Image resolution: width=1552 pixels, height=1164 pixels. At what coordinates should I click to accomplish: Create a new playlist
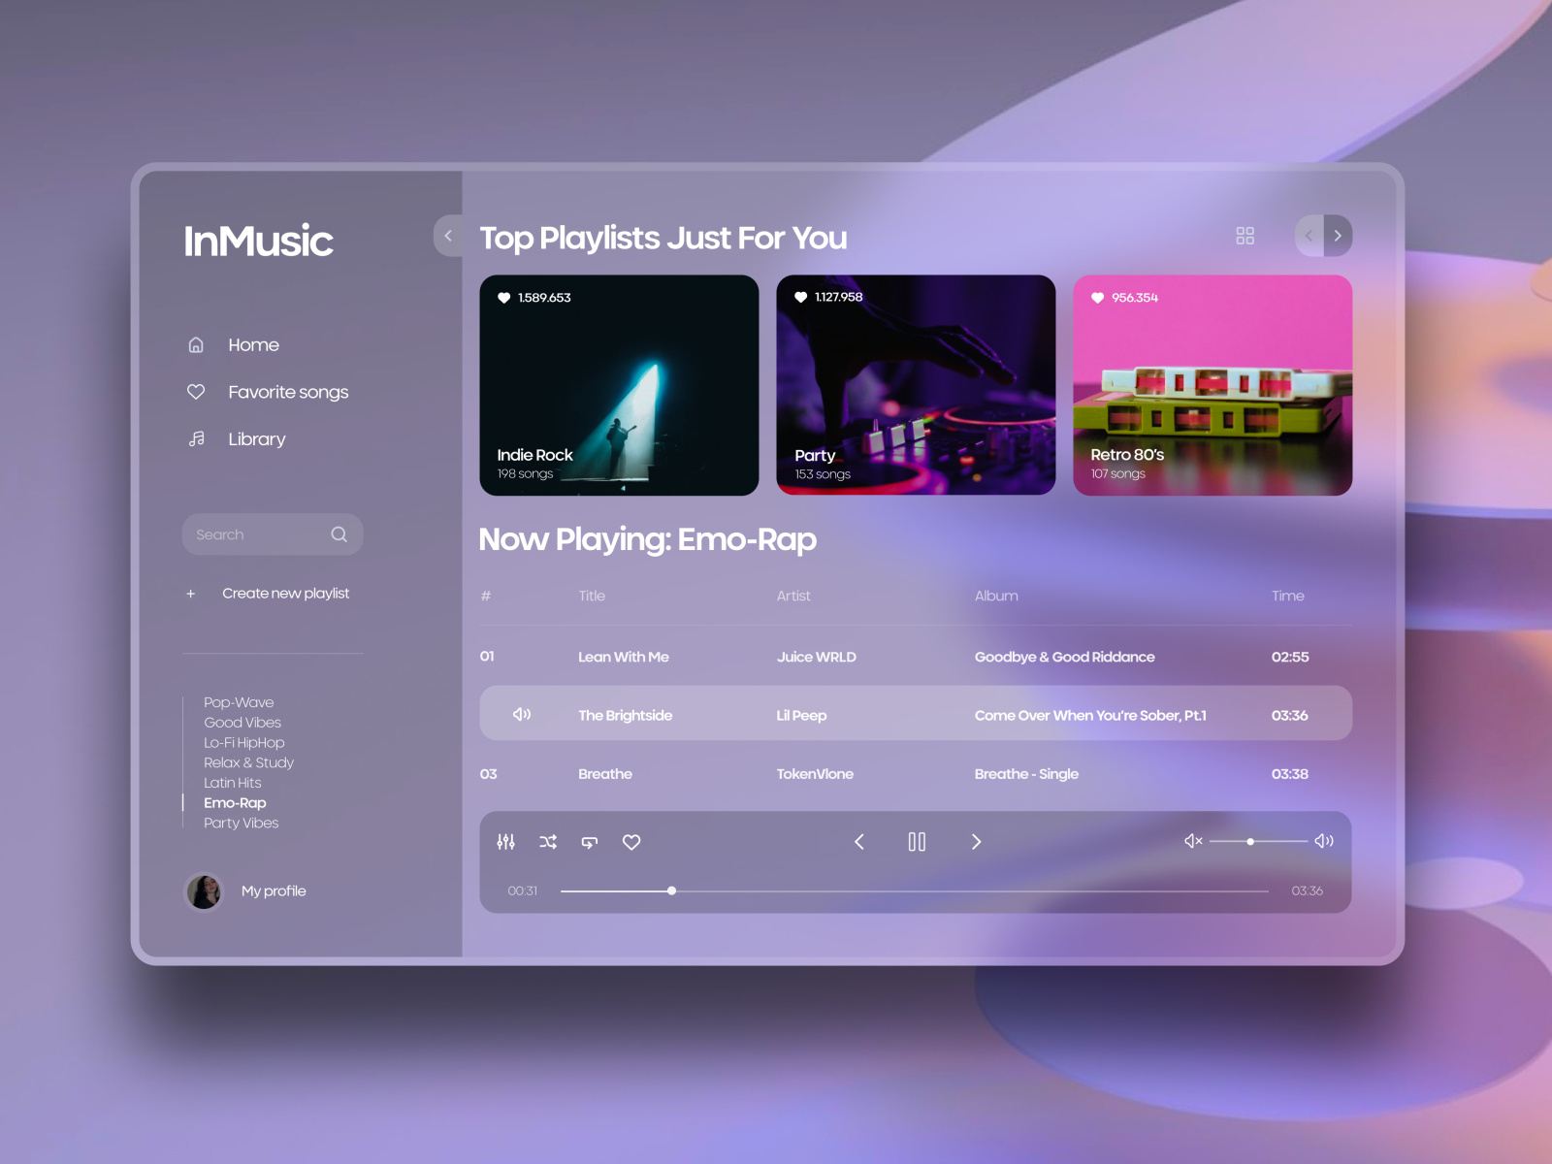[285, 593]
